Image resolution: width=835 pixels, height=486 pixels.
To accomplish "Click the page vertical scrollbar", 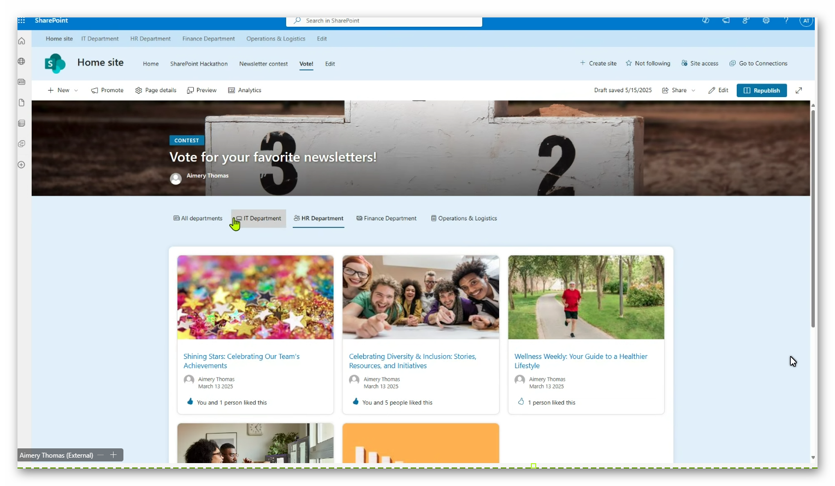I will pyautogui.click(x=813, y=218).
